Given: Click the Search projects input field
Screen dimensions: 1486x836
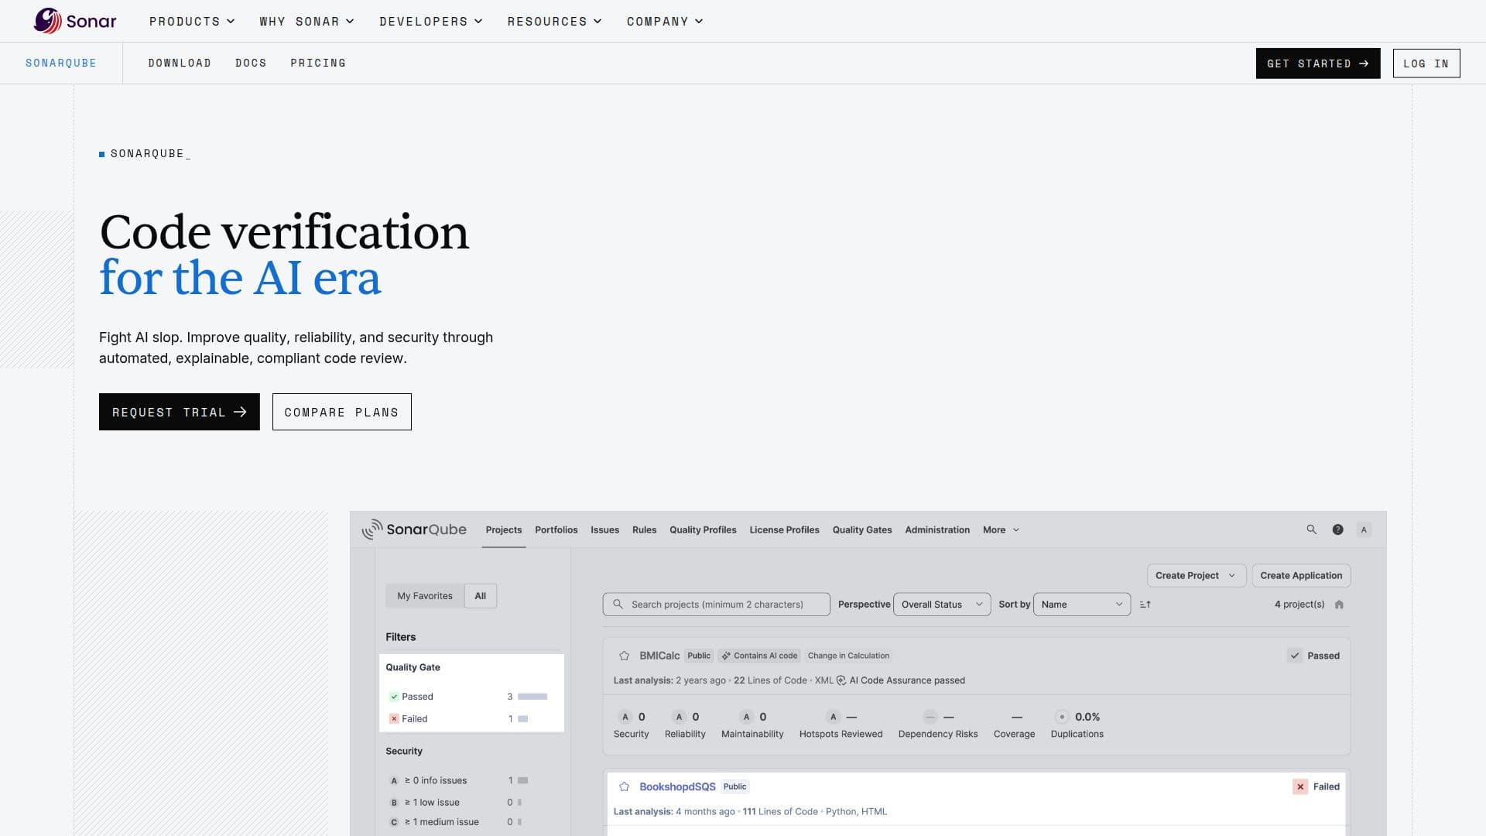Looking at the screenshot, I should 716,605.
